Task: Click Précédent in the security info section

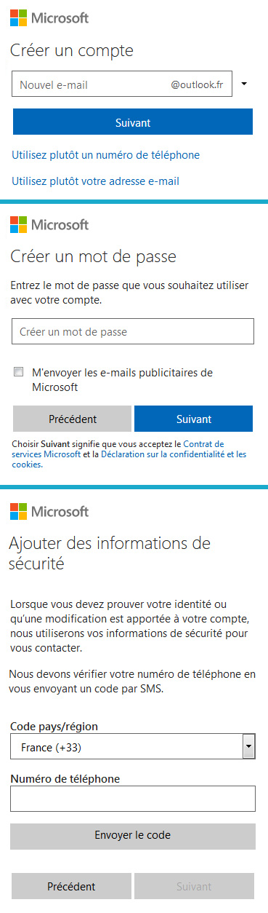Action: click(71, 887)
